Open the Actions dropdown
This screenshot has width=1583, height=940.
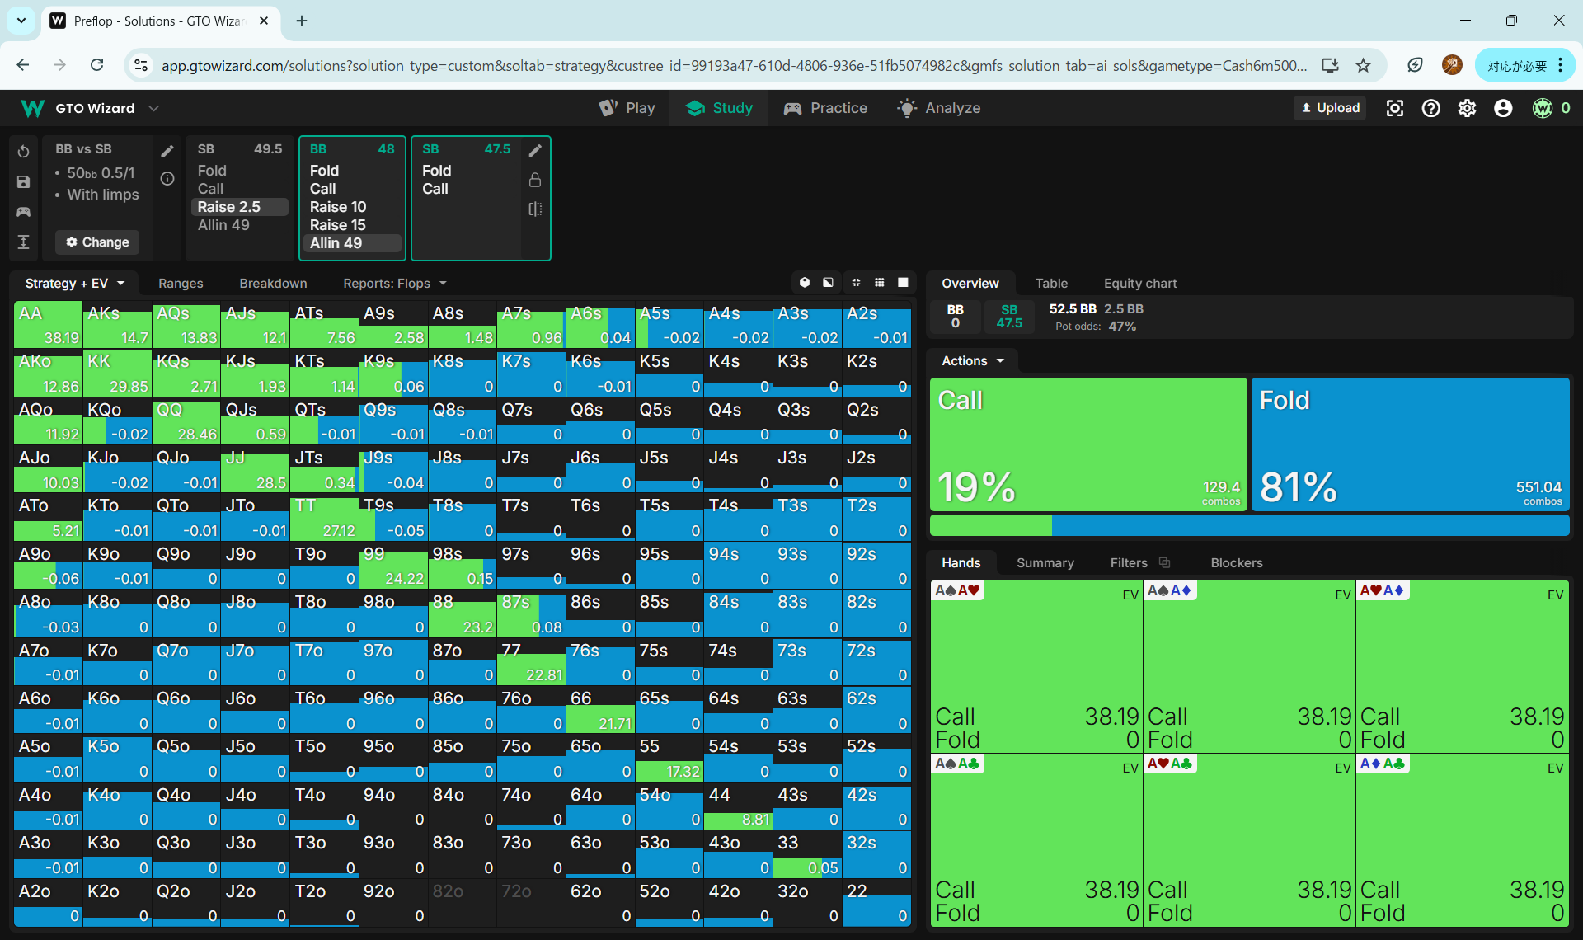click(973, 360)
